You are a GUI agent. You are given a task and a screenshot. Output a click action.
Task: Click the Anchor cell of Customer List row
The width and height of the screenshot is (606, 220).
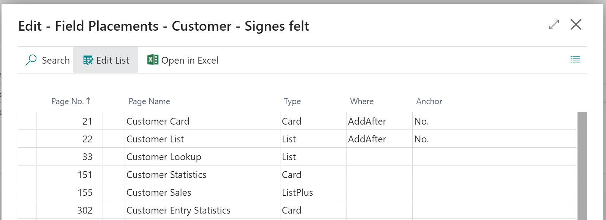[x=494, y=139]
